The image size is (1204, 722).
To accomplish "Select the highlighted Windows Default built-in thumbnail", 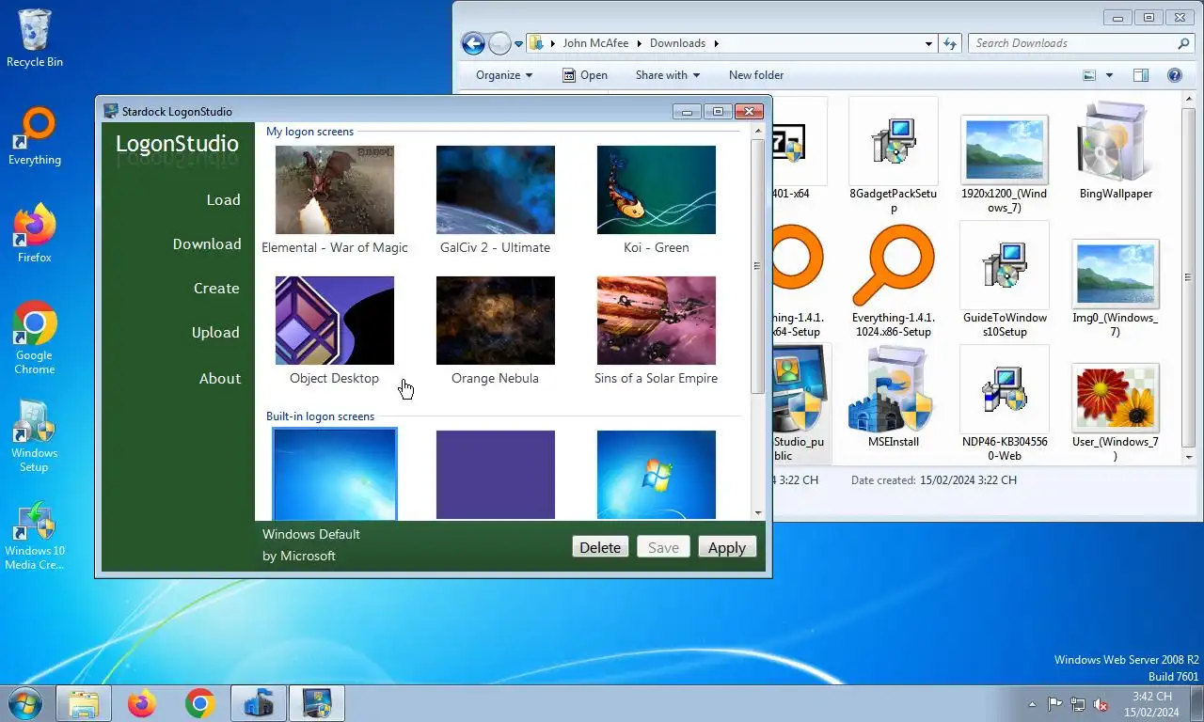I will pyautogui.click(x=335, y=474).
